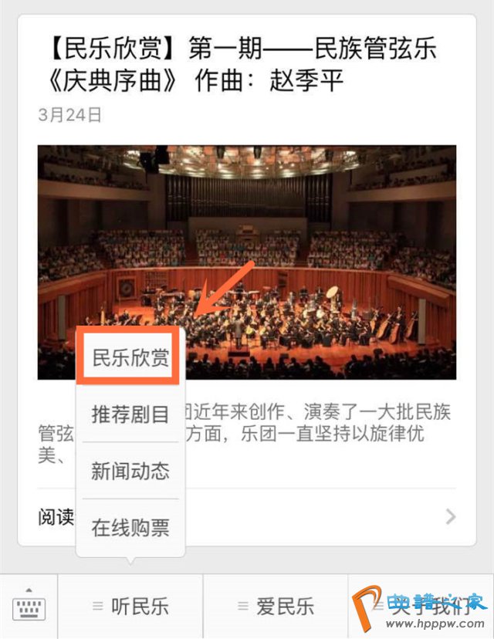Click the orange annotation arrow on the photo
The height and width of the screenshot is (639, 494).
tap(225, 288)
